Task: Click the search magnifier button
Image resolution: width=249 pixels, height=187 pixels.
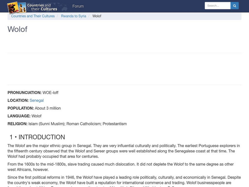Action: [x=235, y=6]
